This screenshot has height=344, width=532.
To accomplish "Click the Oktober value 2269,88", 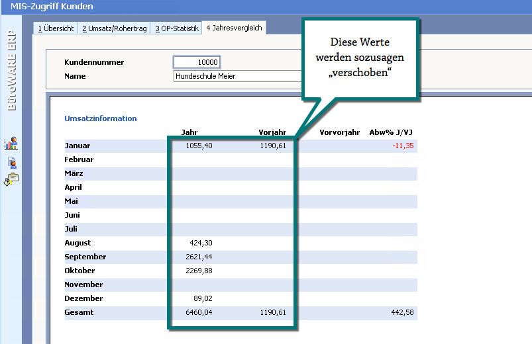I will (x=199, y=271).
